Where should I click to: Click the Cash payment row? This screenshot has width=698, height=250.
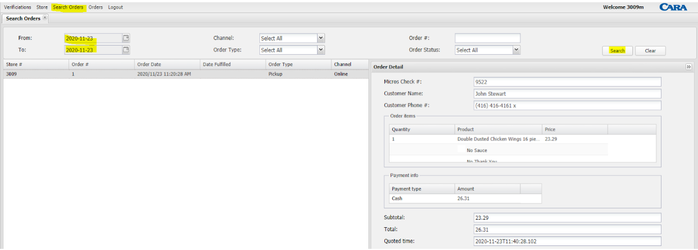(466, 199)
